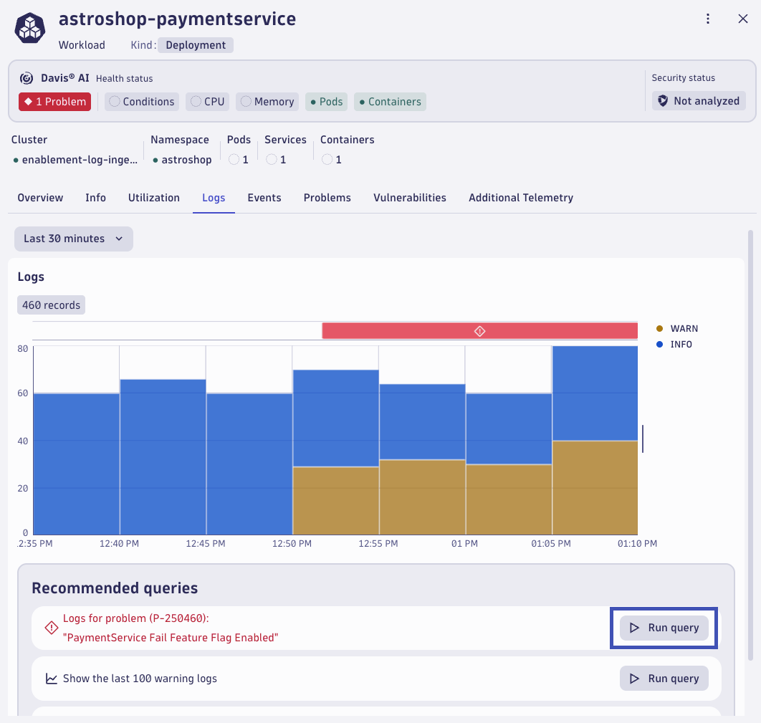Select the Memory health chip
Screen dimensions: 761x723
267,102
